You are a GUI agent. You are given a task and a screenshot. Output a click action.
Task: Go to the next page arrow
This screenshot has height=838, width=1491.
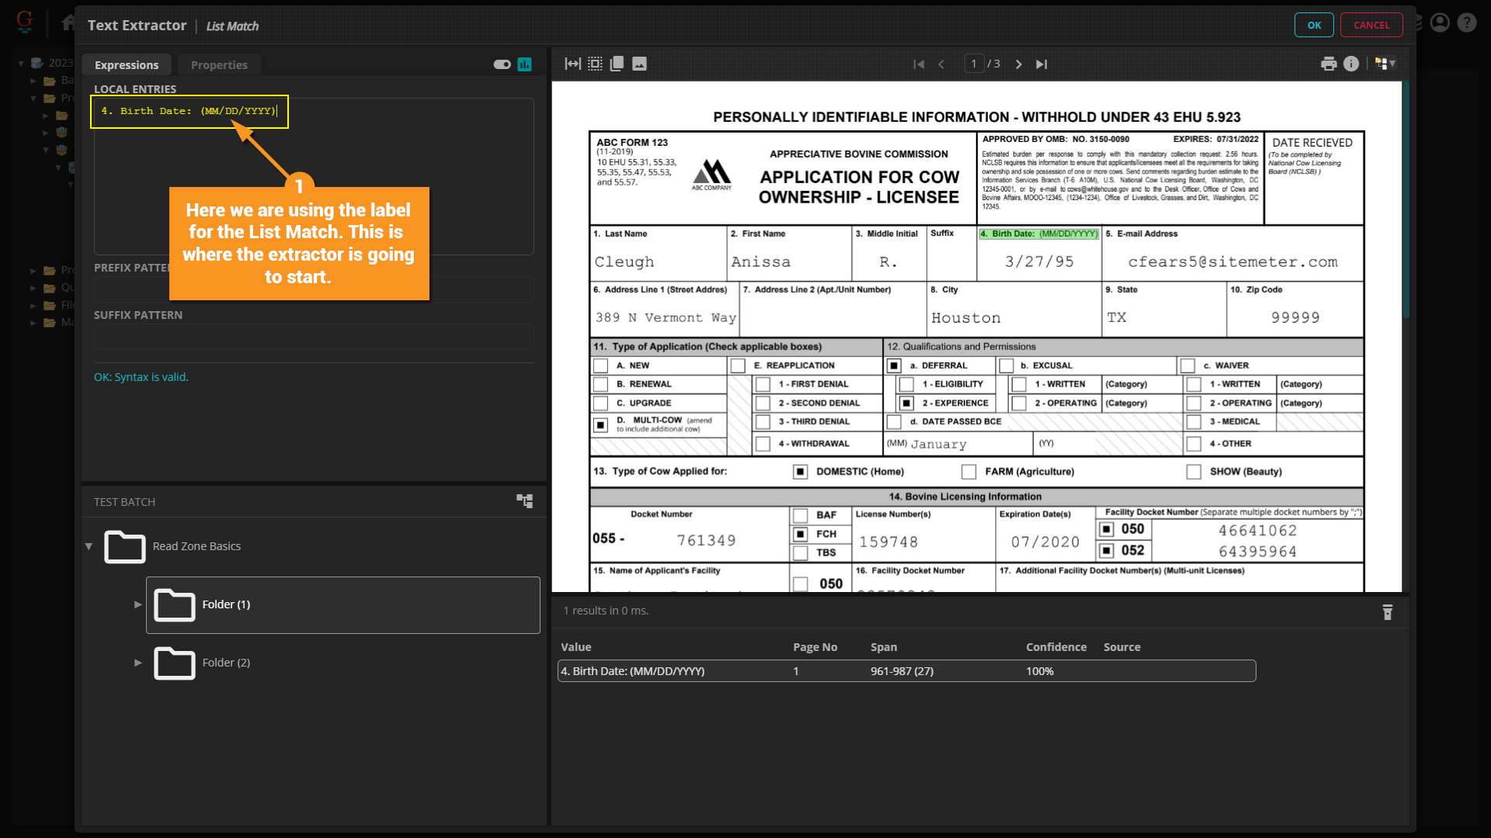click(1019, 64)
